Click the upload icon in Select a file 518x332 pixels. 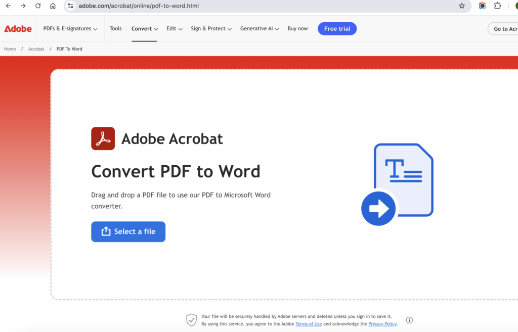(x=106, y=231)
